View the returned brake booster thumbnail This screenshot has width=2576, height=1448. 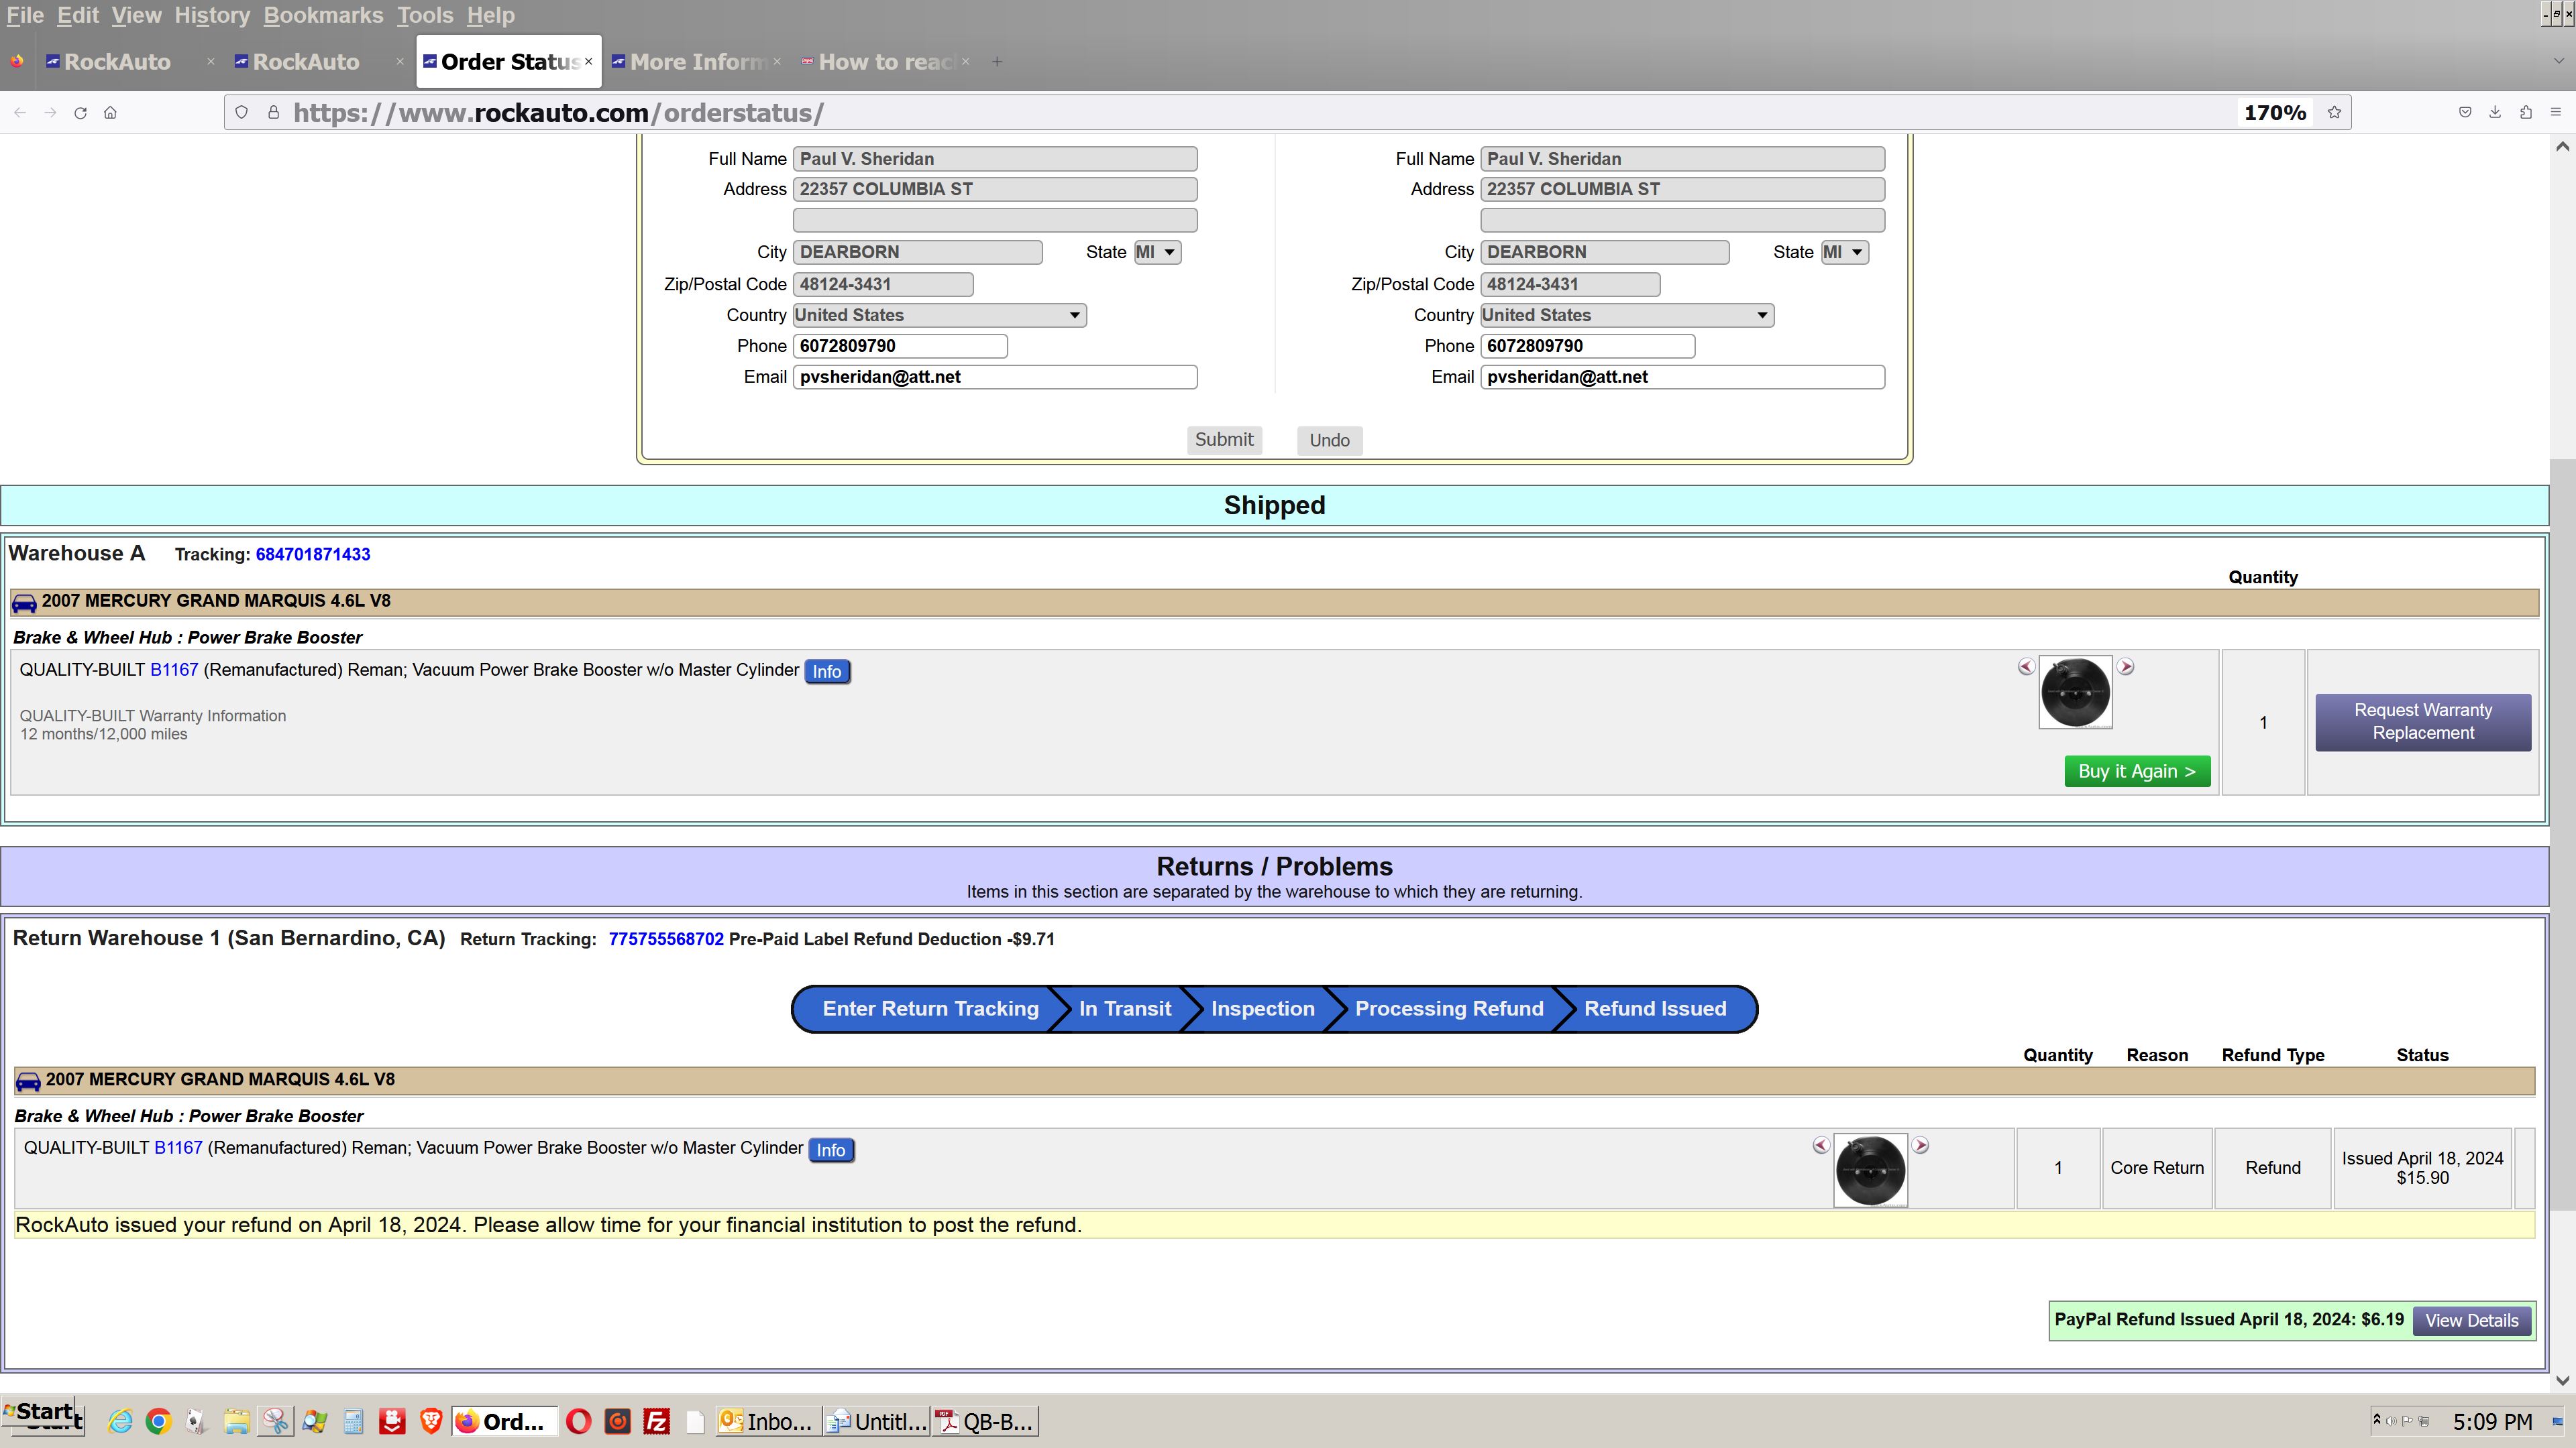[1870, 1170]
